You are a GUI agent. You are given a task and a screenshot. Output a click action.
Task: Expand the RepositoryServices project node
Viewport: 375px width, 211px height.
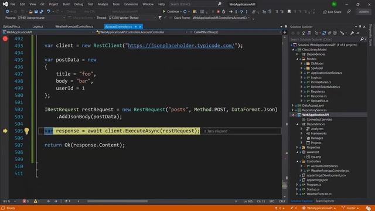click(x=292, y=110)
